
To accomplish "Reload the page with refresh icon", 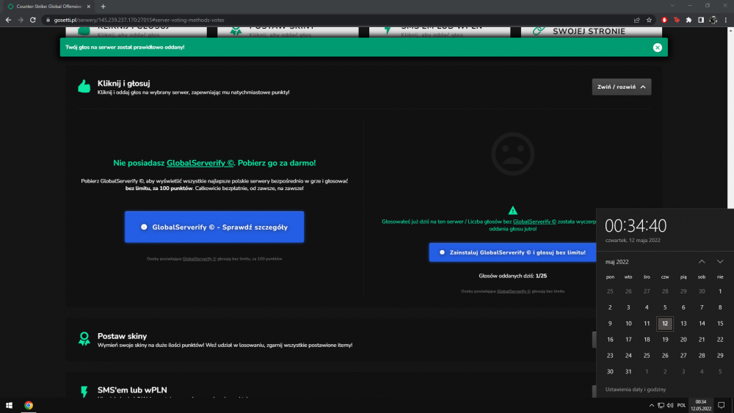I will pos(33,20).
